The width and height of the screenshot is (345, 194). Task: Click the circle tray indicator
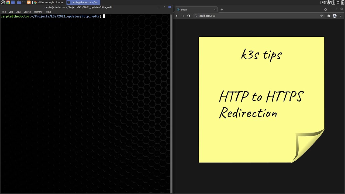coord(338,2)
